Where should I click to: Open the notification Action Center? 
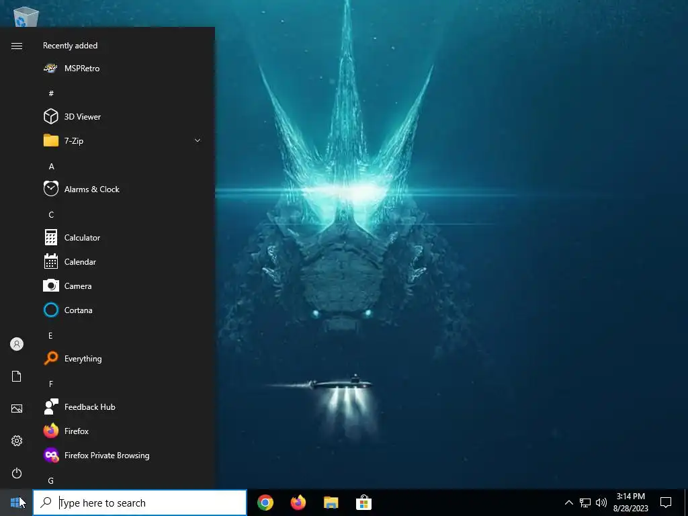coord(666,503)
